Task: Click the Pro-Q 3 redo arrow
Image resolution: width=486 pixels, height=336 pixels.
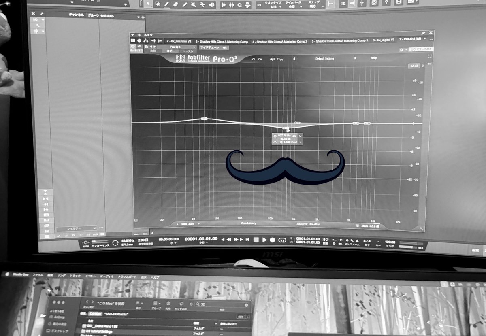Action: click(x=260, y=59)
